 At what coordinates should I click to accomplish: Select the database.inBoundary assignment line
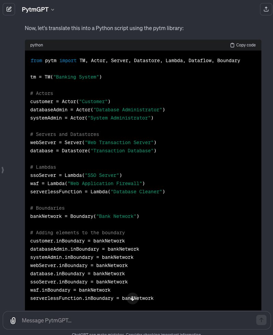[x=77, y=274]
